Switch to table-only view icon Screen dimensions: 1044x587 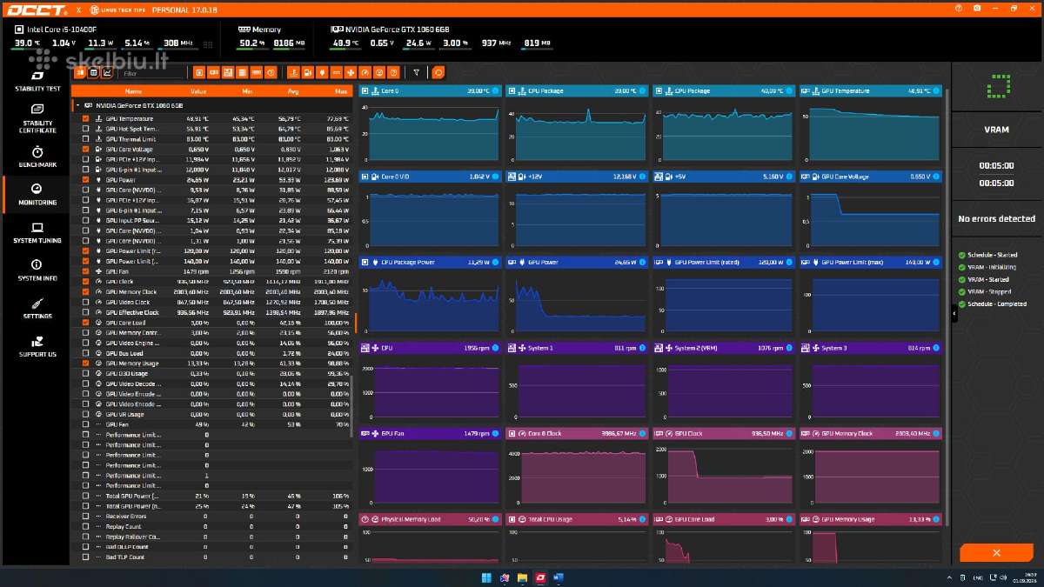pos(94,73)
